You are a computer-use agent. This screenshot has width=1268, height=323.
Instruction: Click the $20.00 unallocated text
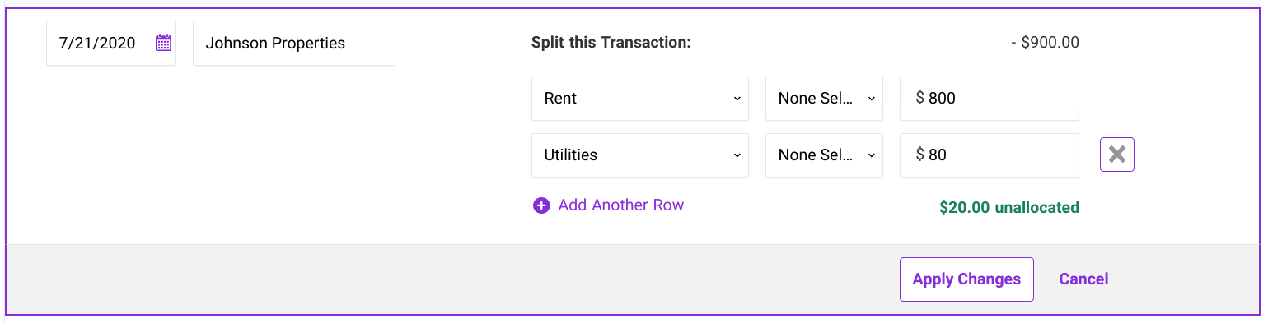point(1009,208)
